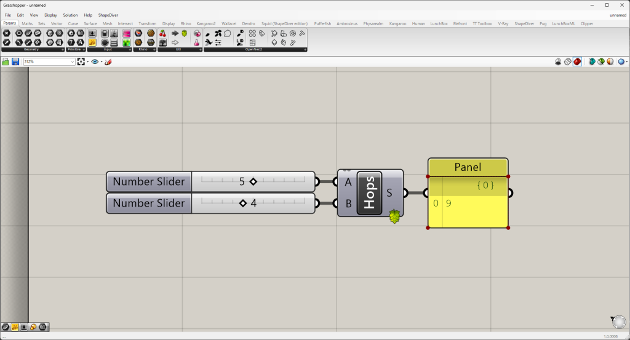Enable shaded red preview mode
This screenshot has width=630, height=340.
(x=577, y=61)
